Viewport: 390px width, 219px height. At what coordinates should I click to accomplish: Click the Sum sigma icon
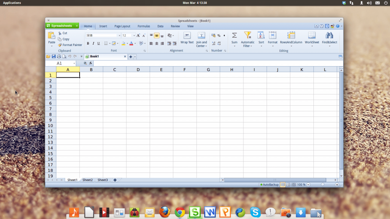coord(234,35)
